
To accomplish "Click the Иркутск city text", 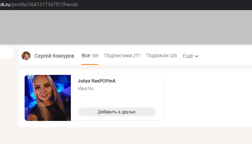I will click(x=86, y=89).
